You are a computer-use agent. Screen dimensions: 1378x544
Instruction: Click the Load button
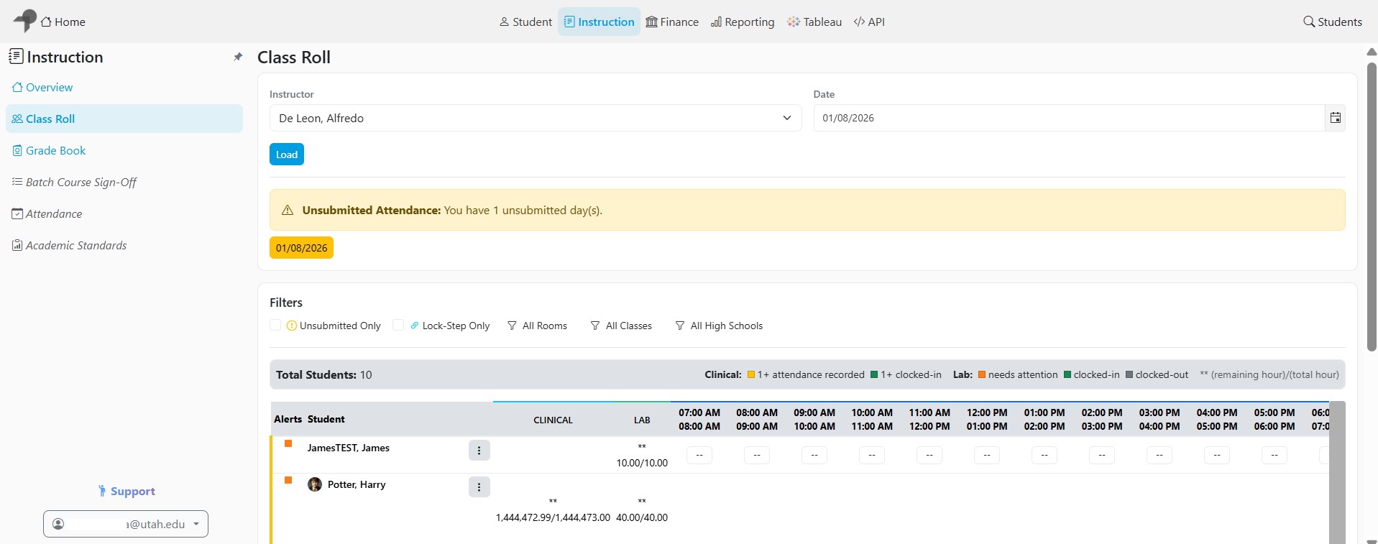click(287, 155)
